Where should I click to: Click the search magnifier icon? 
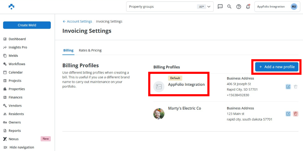pyautogui.click(x=229, y=7)
